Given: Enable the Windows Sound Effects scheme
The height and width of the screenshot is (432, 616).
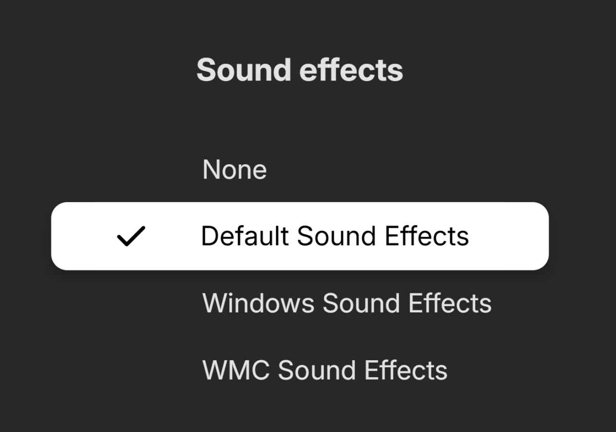Looking at the screenshot, I should 347,303.
